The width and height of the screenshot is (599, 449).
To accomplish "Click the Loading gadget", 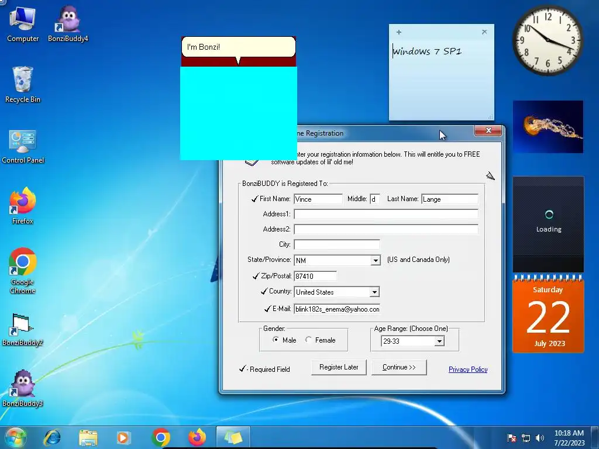I will click(x=548, y=224).
